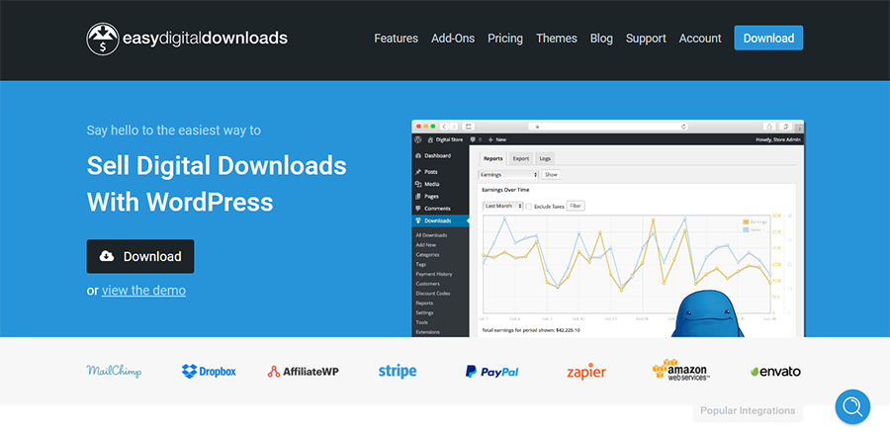
Task: Click the cloud download icon on dark button
Action: tap(107, 256)
